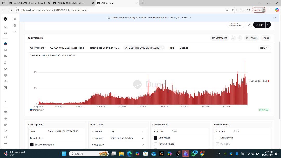Image resolution: width=281 pixels, height=158 pixels.
Task: Open the create new plus icon in sidebar
Action: click(x=5, y=87)
